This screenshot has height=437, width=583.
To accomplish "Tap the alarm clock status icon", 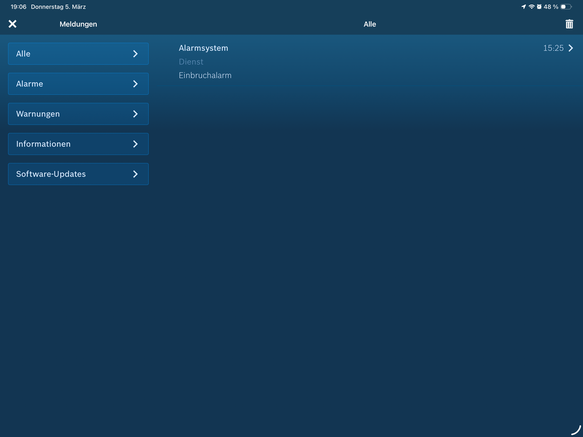I will tap(539, 6).
